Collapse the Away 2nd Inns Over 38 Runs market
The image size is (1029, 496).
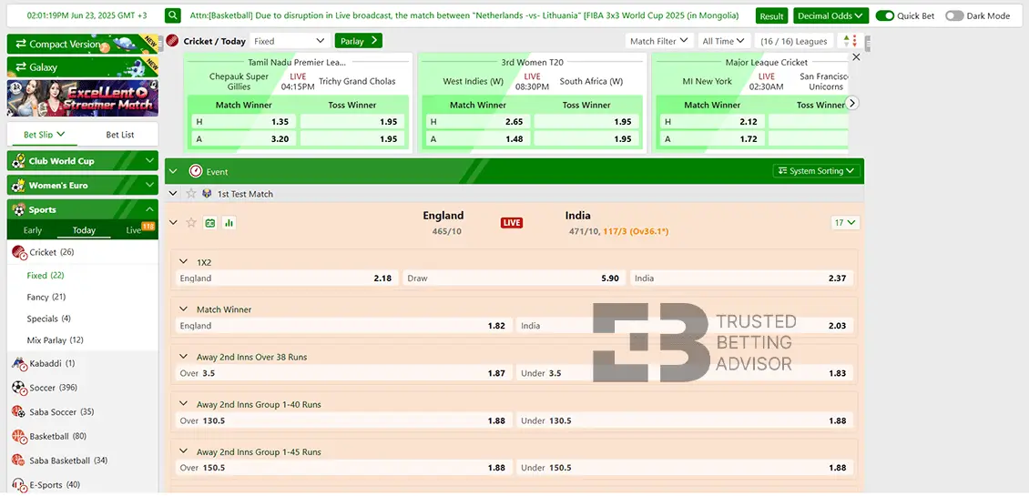pyautogui.click(x=183, y=357)
